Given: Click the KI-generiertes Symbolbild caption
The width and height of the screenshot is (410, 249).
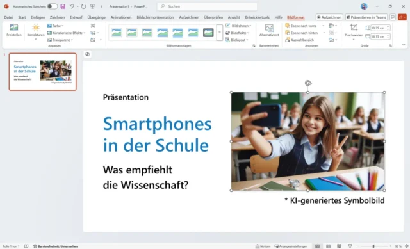Looking at the screenshot, I should click(334, 200).
